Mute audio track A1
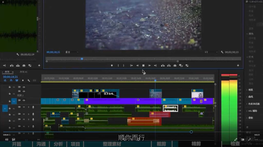263x147 pixels. (24, 107)
